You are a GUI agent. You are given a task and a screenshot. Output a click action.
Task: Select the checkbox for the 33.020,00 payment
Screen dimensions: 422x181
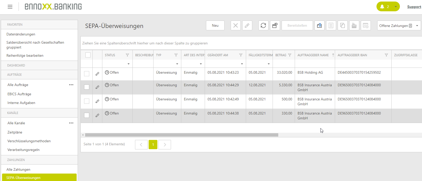coord(87,74)
